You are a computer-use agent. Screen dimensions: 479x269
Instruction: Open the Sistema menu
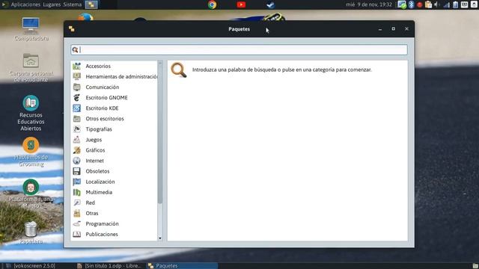72,4
